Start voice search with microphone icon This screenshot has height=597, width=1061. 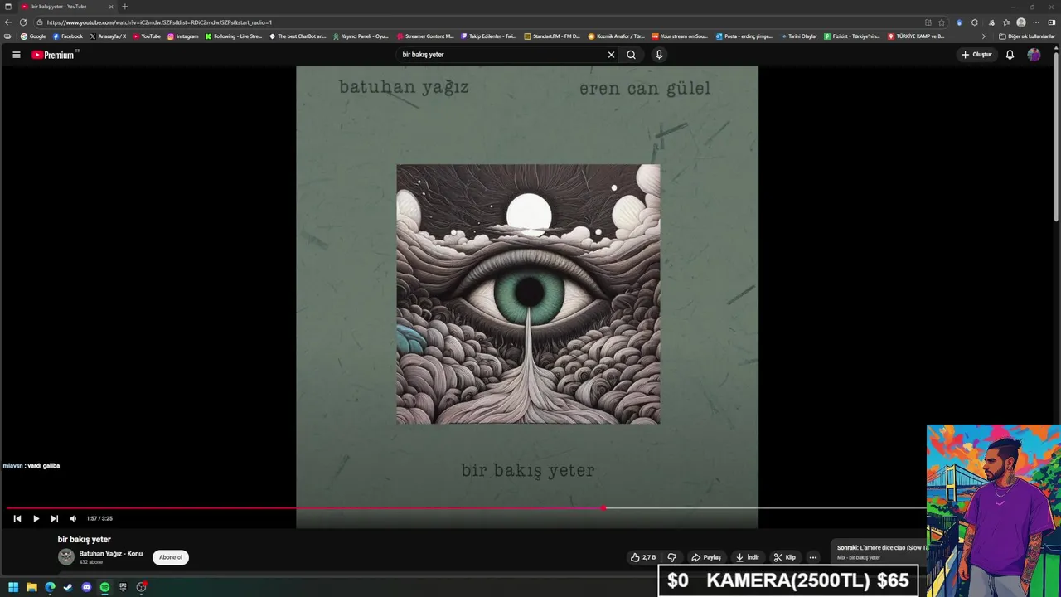(659, 55)
